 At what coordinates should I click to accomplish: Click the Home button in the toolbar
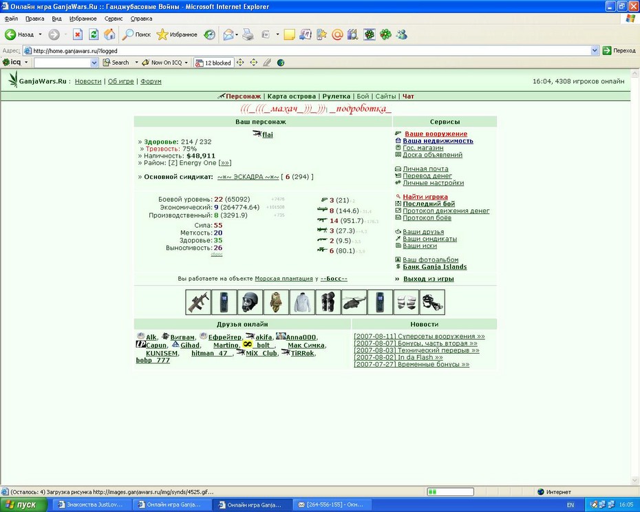pos(109,34)
